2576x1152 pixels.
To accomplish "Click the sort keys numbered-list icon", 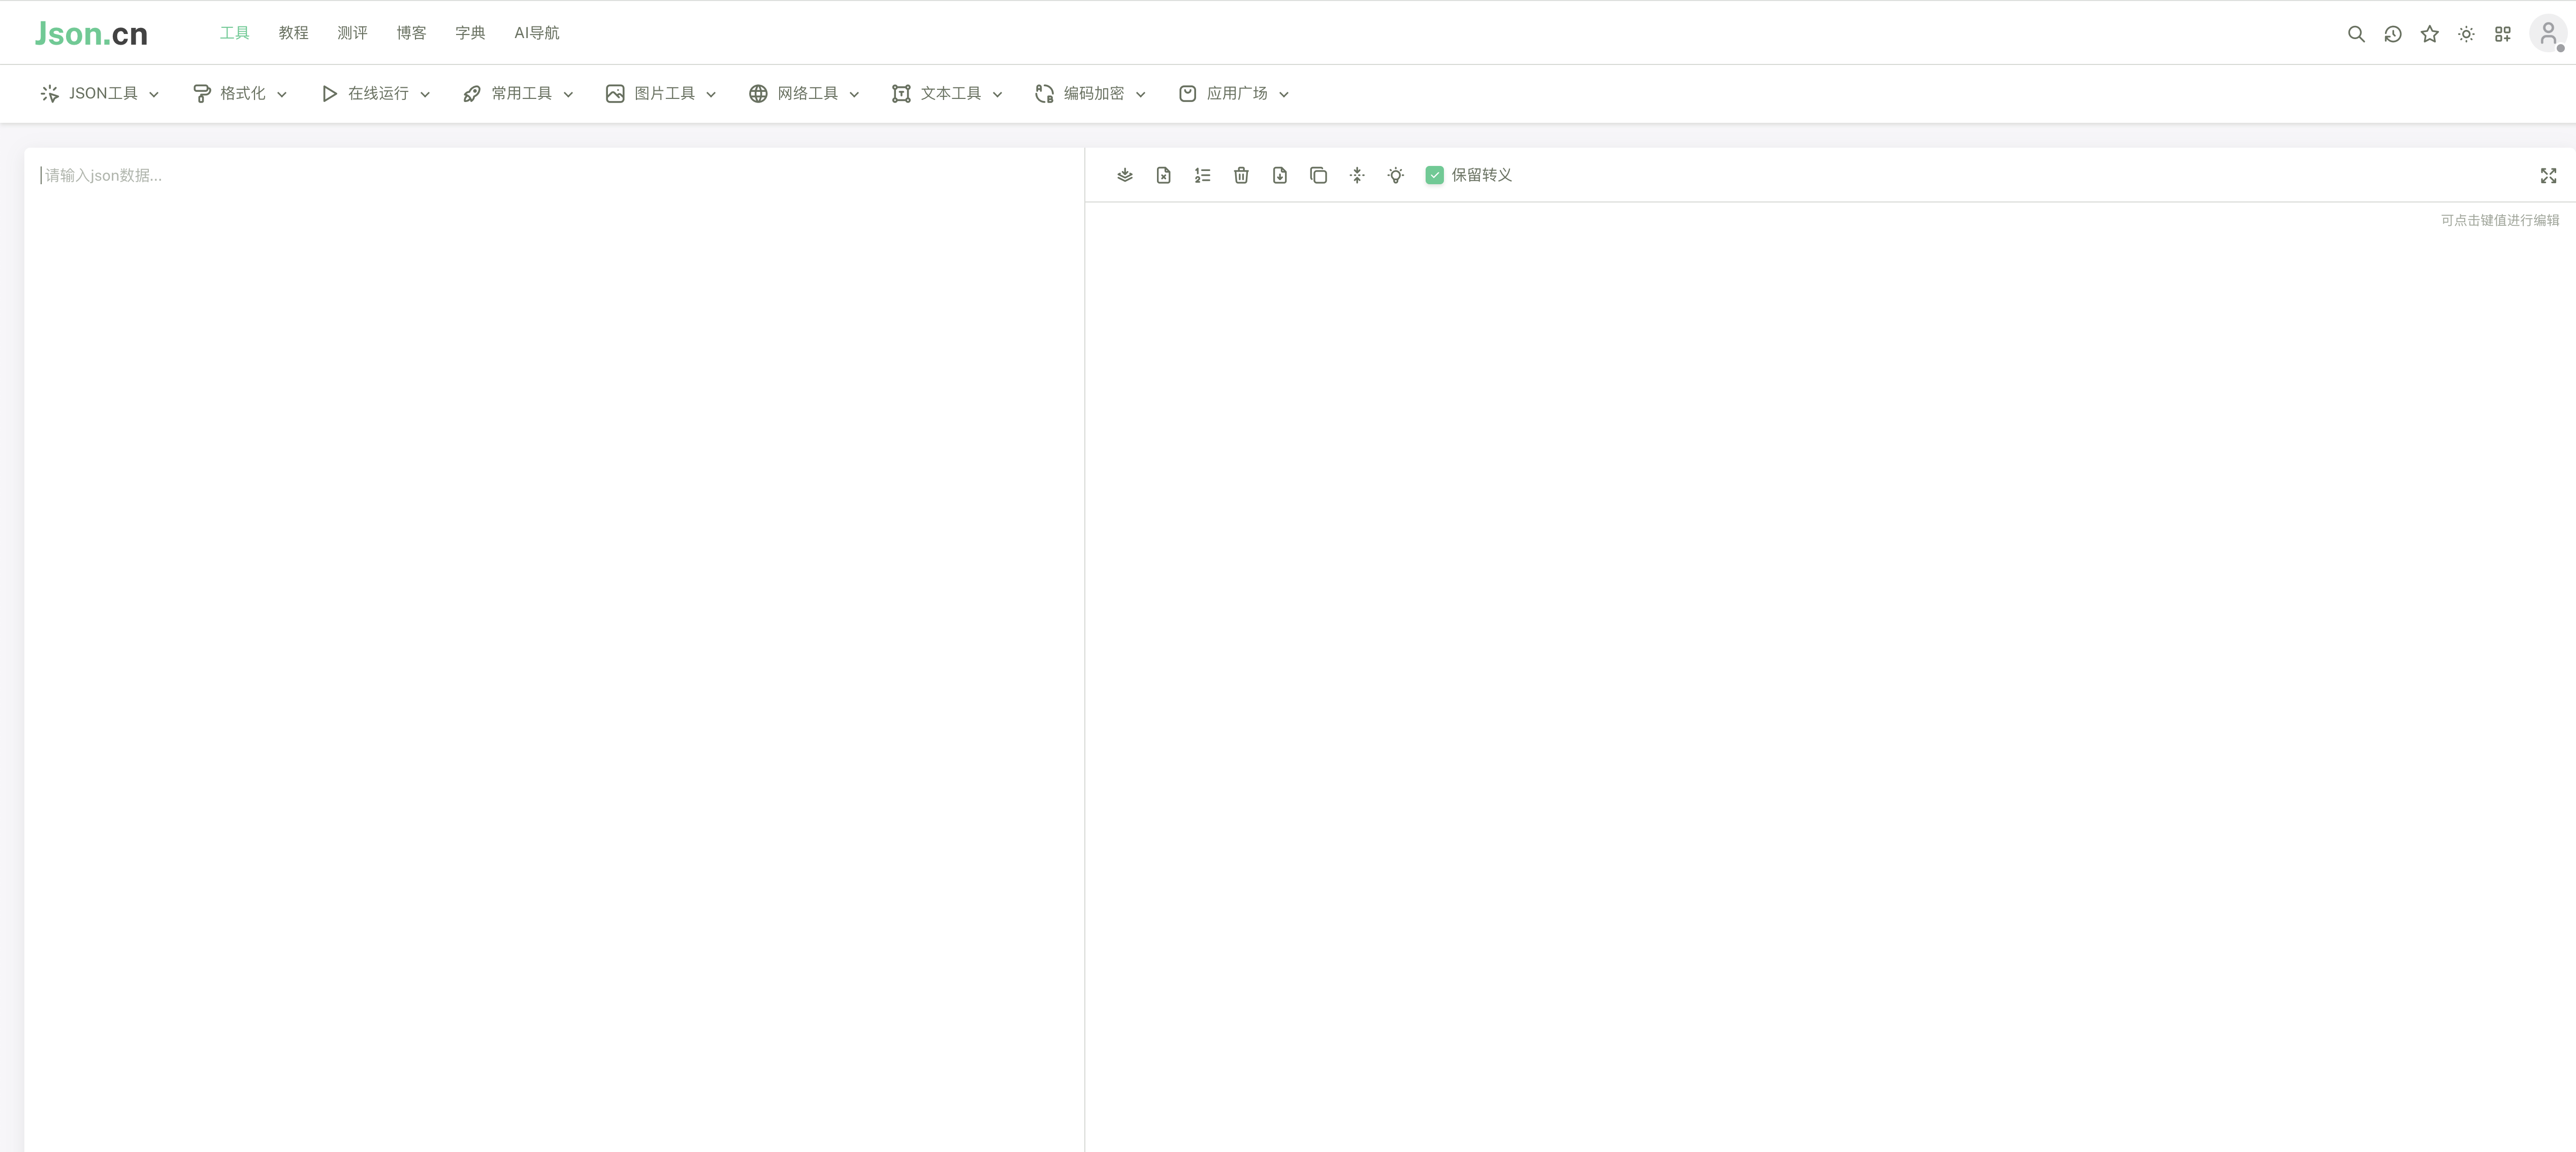I will tap(1201, 175).
